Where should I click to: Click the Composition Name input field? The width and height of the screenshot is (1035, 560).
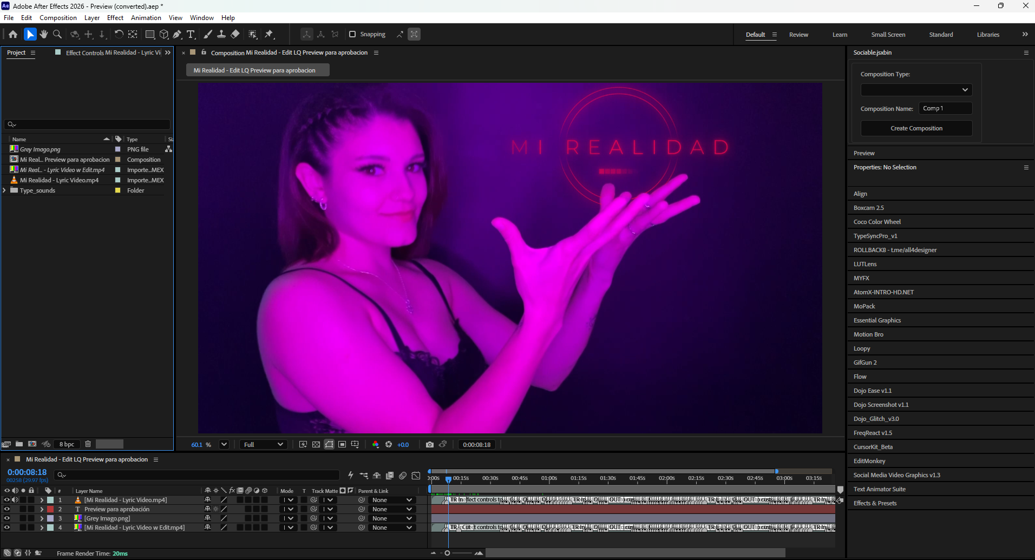945,108
